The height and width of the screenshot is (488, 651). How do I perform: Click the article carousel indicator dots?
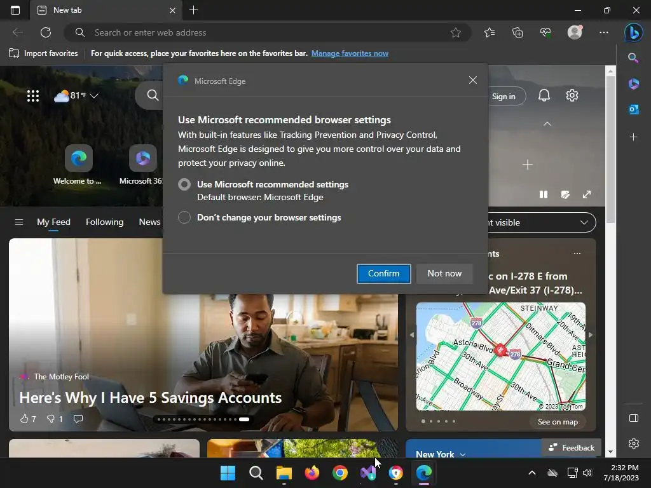click(x=203, y=419)
